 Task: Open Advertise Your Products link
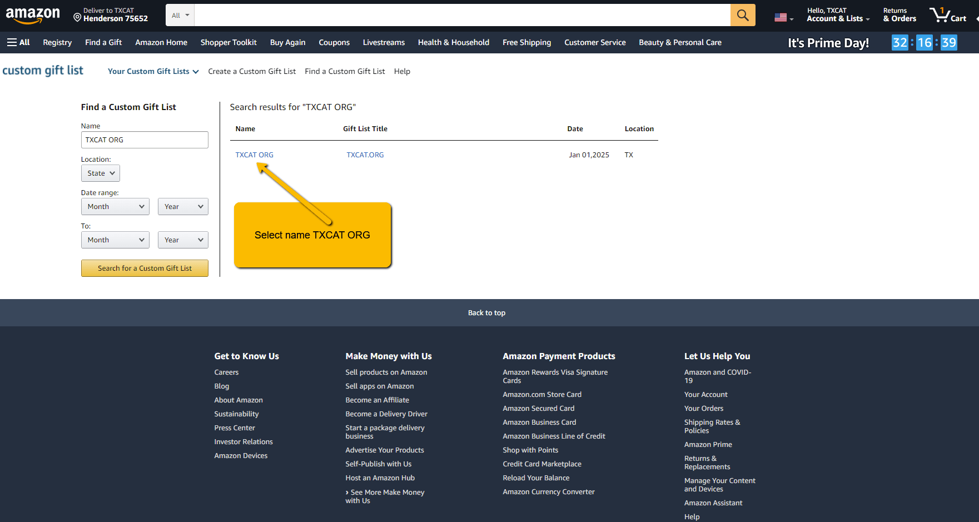385,450
